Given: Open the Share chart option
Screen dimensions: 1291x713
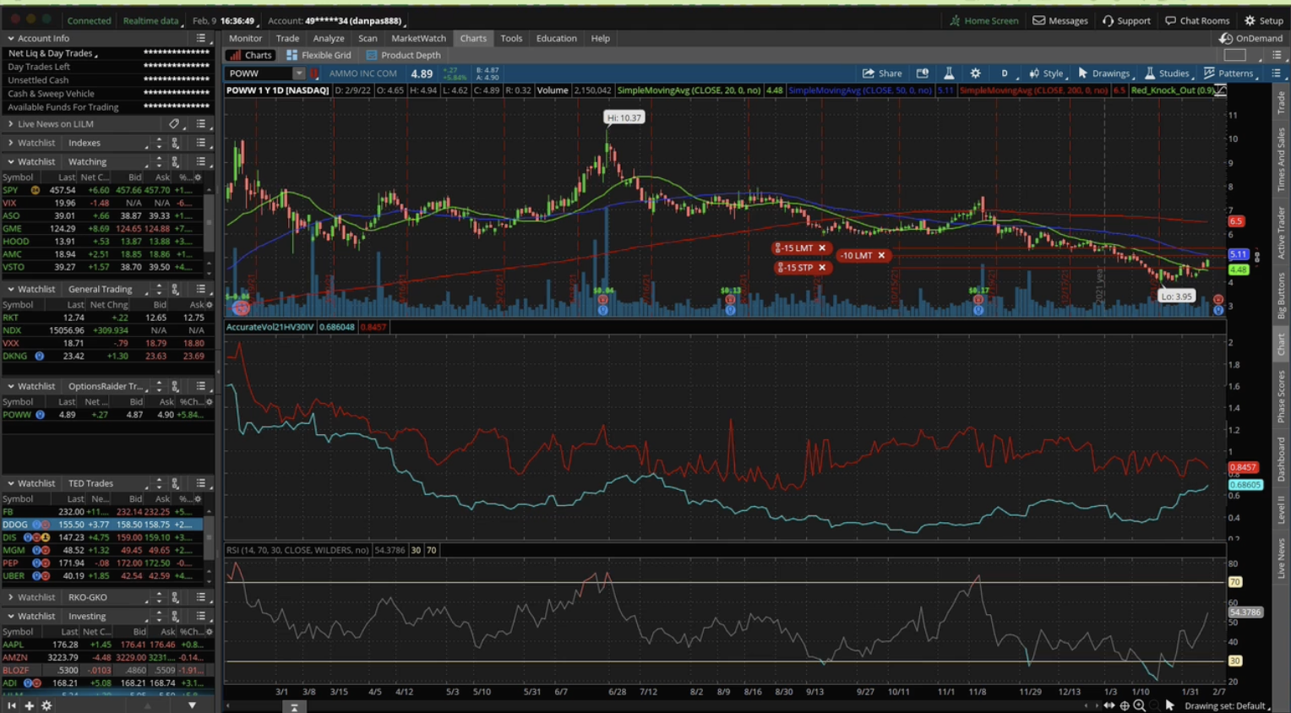Looking at the screenshot, I should click(x=882, y=73).
